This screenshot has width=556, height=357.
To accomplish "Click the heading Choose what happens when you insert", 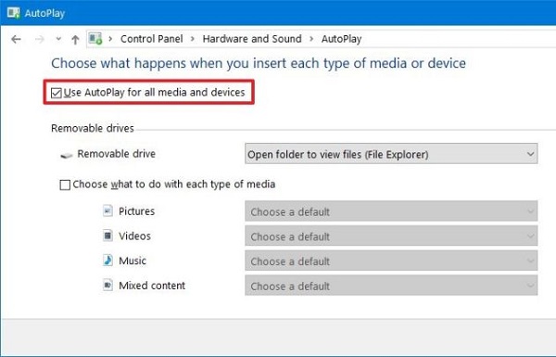I will [x=259, y=64].
